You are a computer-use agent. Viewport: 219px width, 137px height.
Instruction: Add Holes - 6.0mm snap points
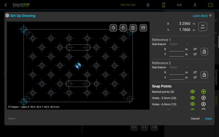[203, 104]
